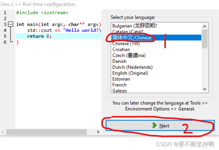Select Chinese (TW) language
The width and height of the screenshot is (219, 150).
coord(126,44)
